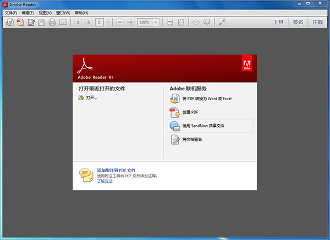This screenshot has width=330, height=240.
Task: Click the Open file toolbar icon
Action: pos(9,23)
